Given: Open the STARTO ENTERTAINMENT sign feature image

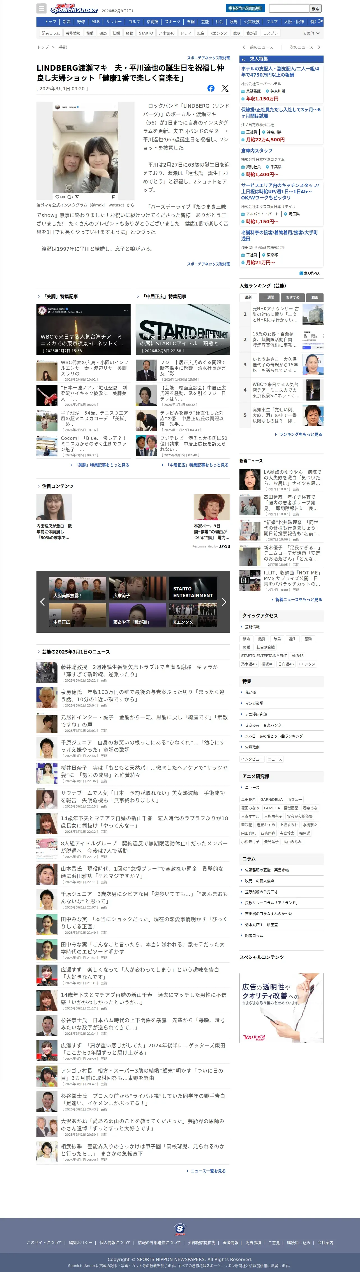Looking at the screenshot, I should pos(183,329).
